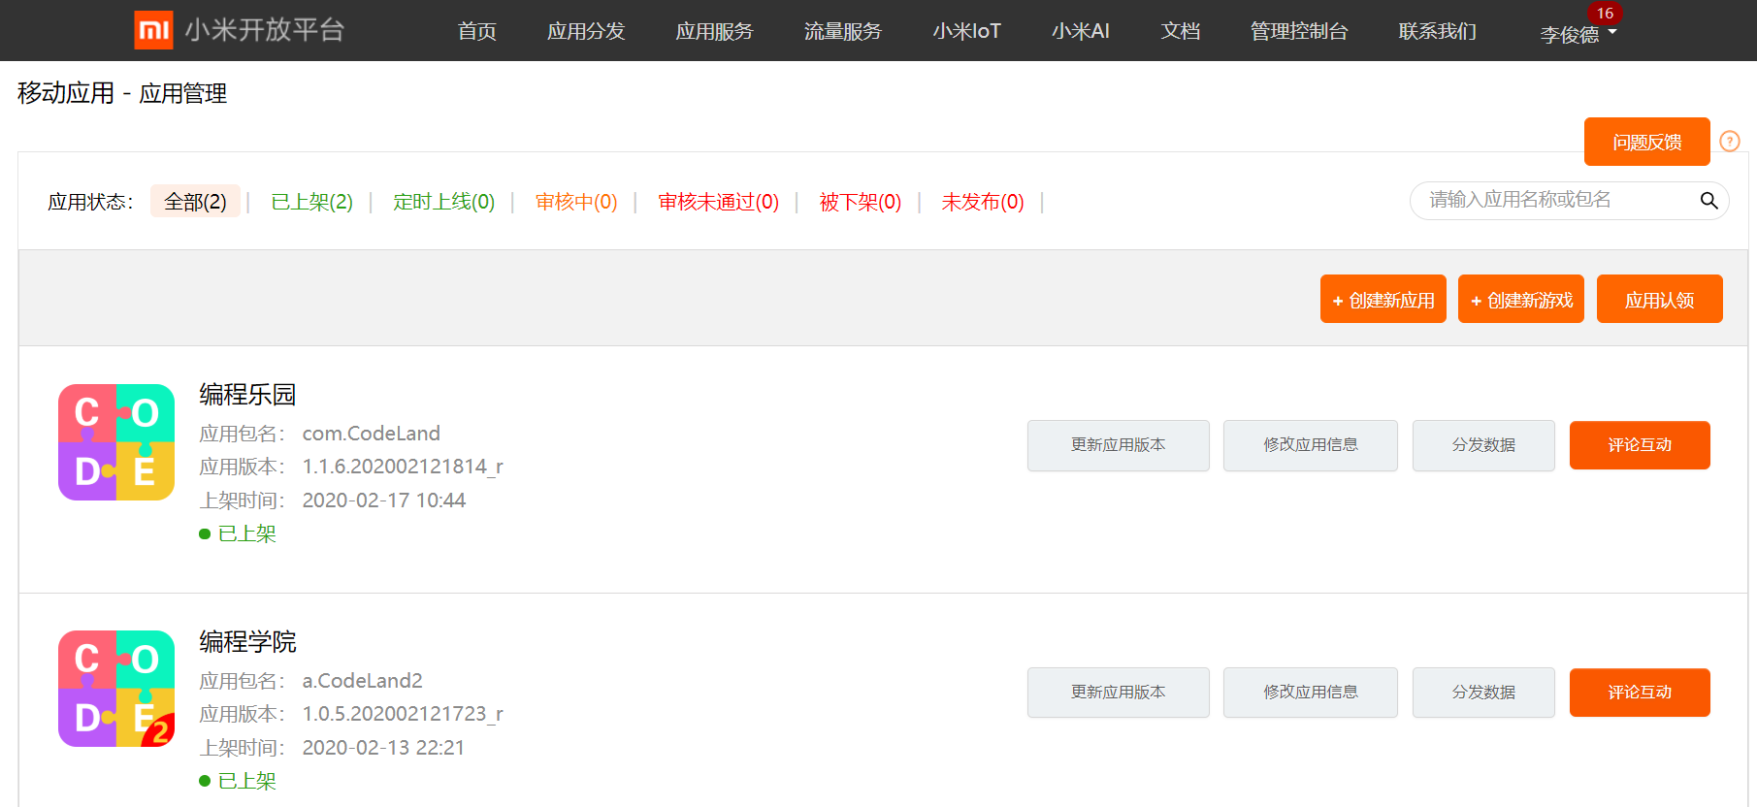Click the package name com.CodeLand
This screenshot has width=1757, height=807.
point(372,434)
